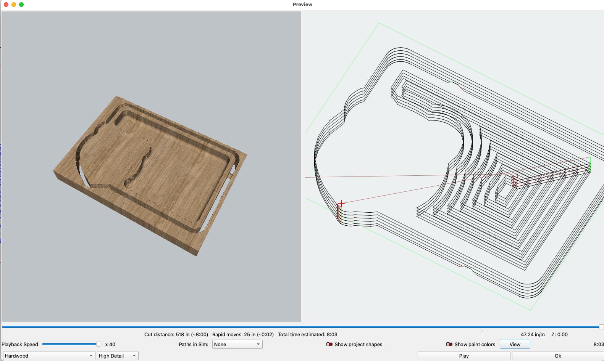Click the Ok button
604x361 pixels.
pyautogui.click(x=558, y=356)
